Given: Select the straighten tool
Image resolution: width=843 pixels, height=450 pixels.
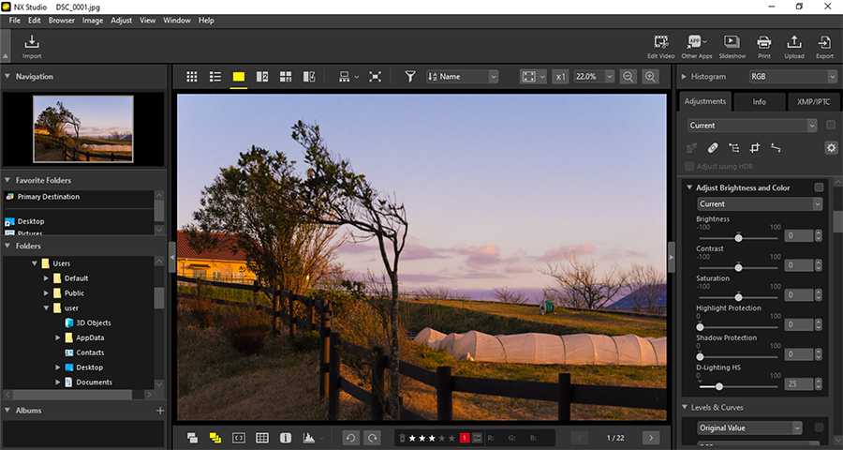Looking at the screenshot, I should point(776,147).
